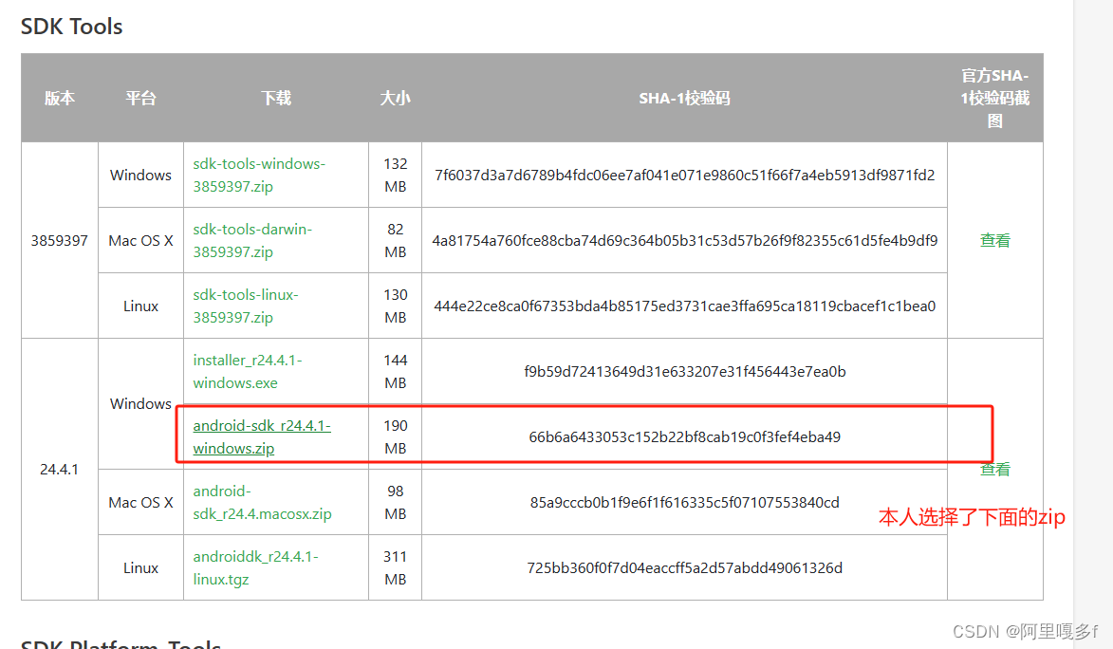The width and height of the screenshot is (1113, 649).
Task: Select the 144 MB size cell
Action: coord(396,371)
